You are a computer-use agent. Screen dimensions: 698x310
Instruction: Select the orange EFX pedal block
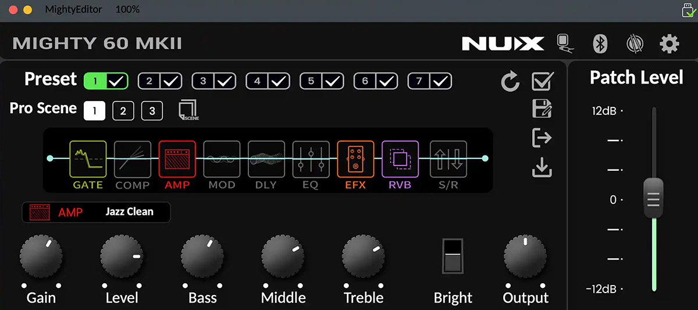tap(355, 158)
